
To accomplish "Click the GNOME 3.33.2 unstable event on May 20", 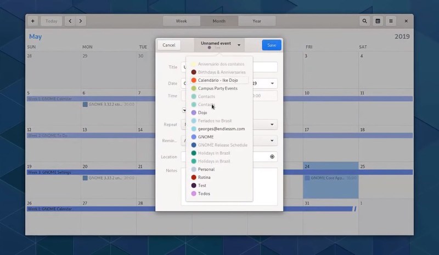I will click(108, 178).
